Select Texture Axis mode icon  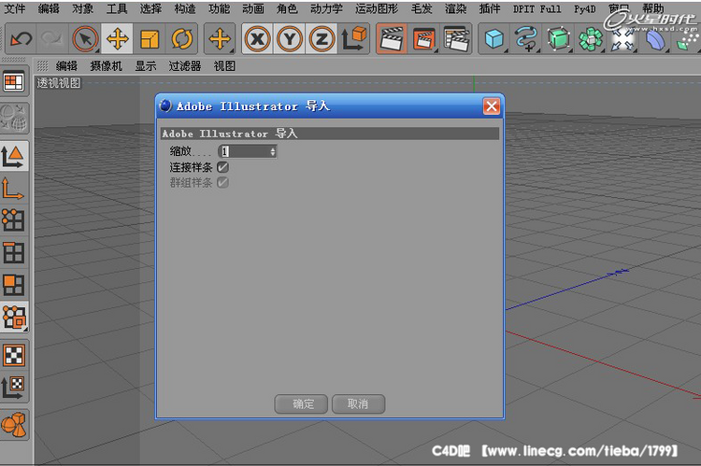click(14, 388)
